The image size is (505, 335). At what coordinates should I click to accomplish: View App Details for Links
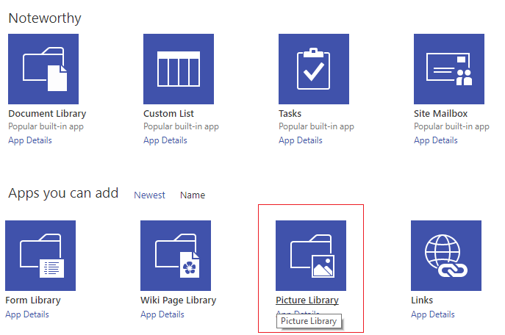click(433, 314)
